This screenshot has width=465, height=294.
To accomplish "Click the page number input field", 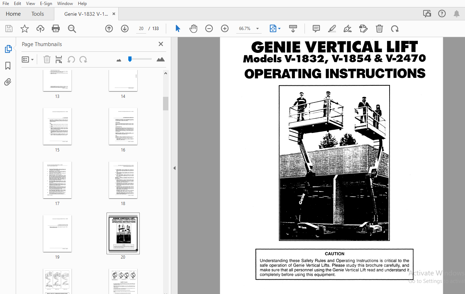I will (x=141, y=29).
